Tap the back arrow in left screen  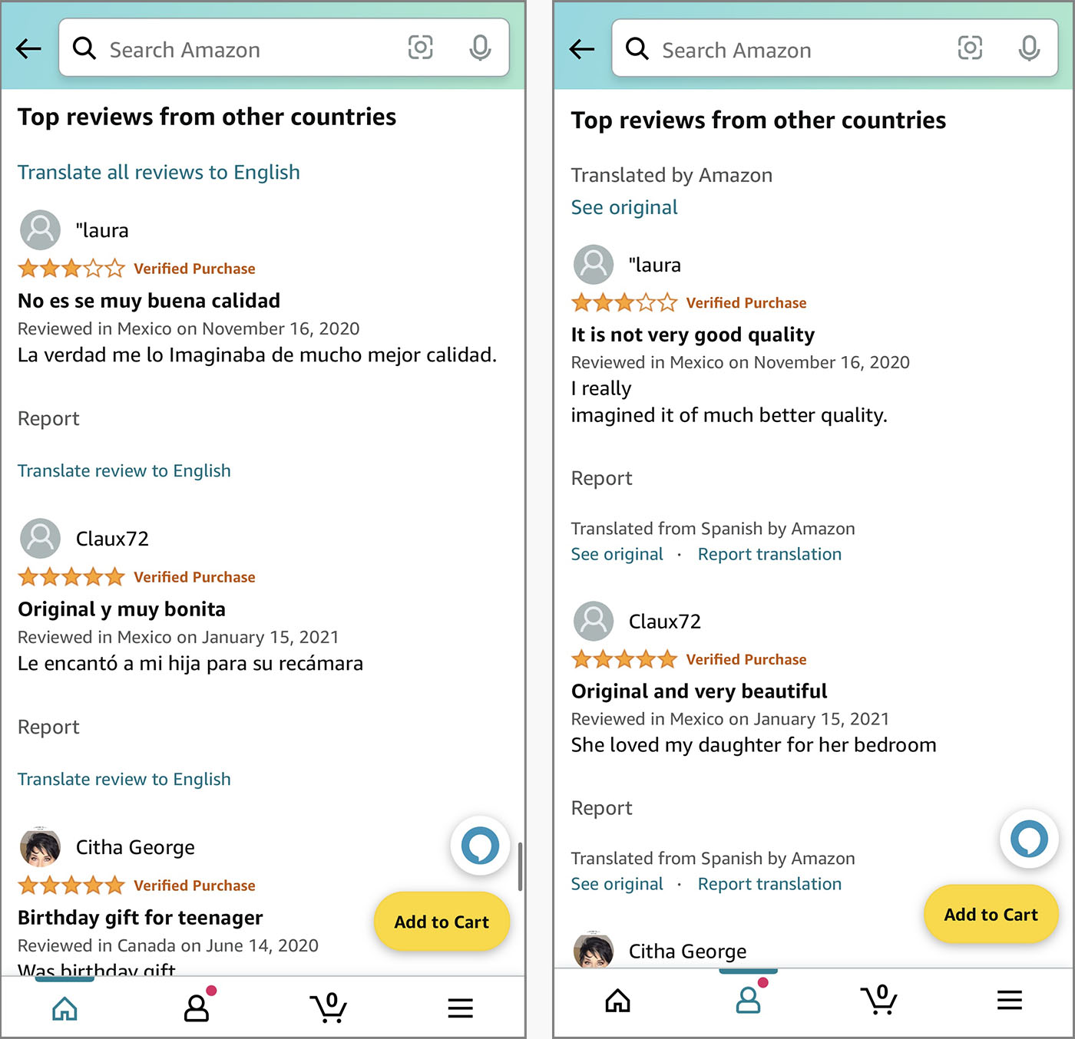[29, 49]
